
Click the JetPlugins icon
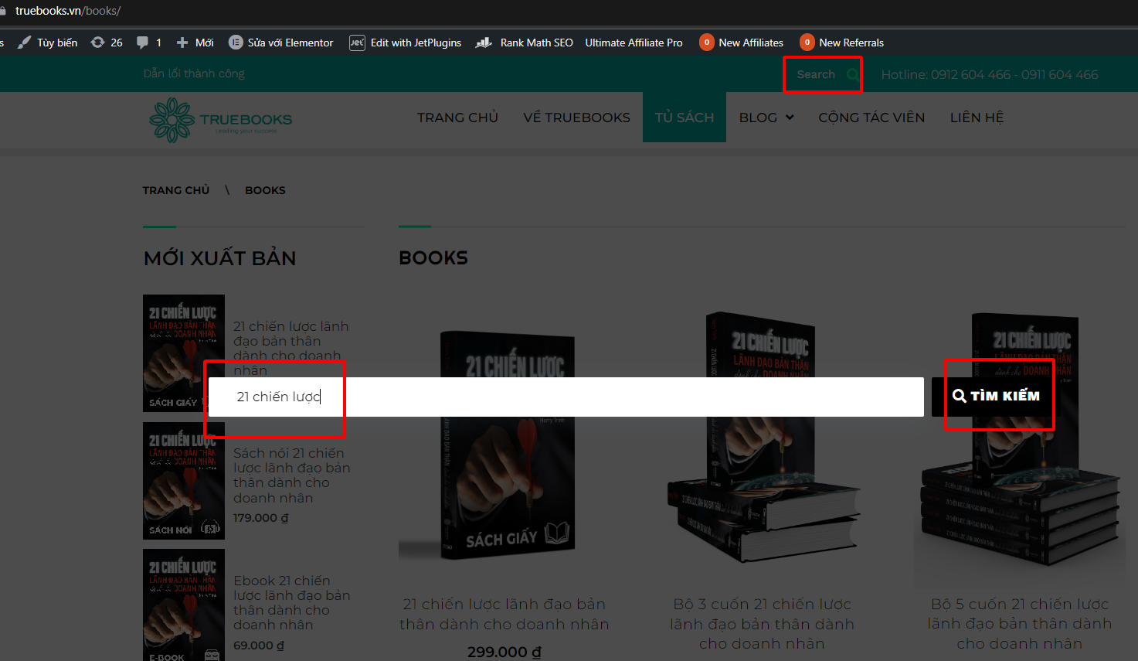coord(357,43)
